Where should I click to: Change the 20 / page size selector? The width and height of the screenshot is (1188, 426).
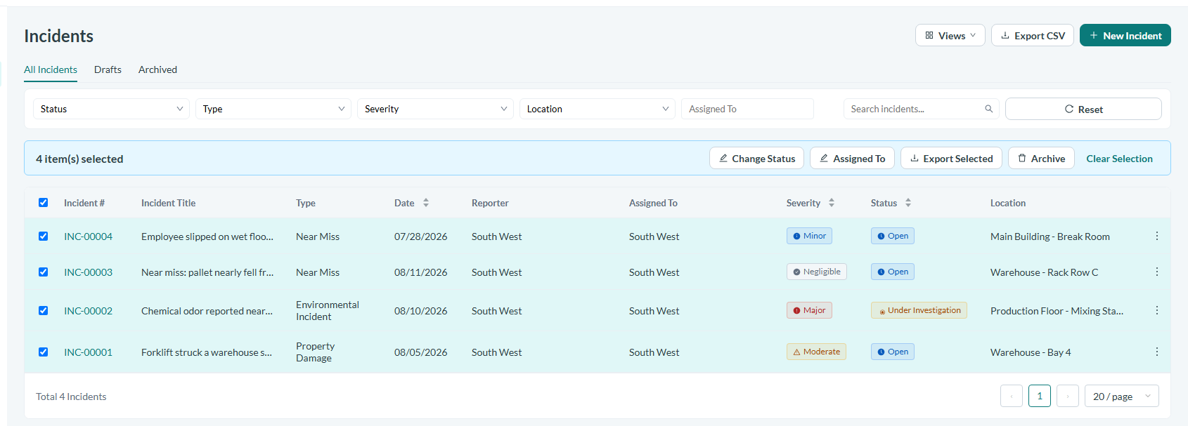1122,397
